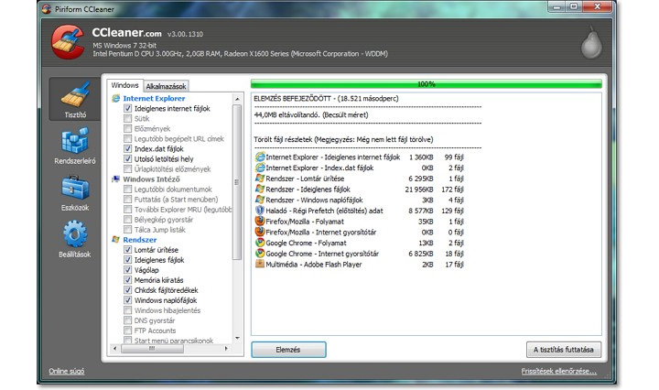Switch to the Windows tab

point(124,85)
